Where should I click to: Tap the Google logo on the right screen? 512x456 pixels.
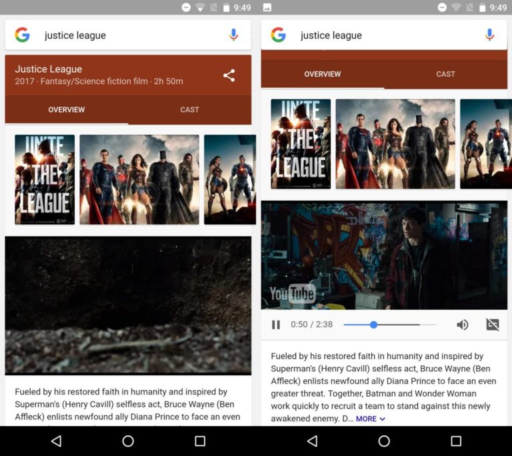click(x=278, y=35)
